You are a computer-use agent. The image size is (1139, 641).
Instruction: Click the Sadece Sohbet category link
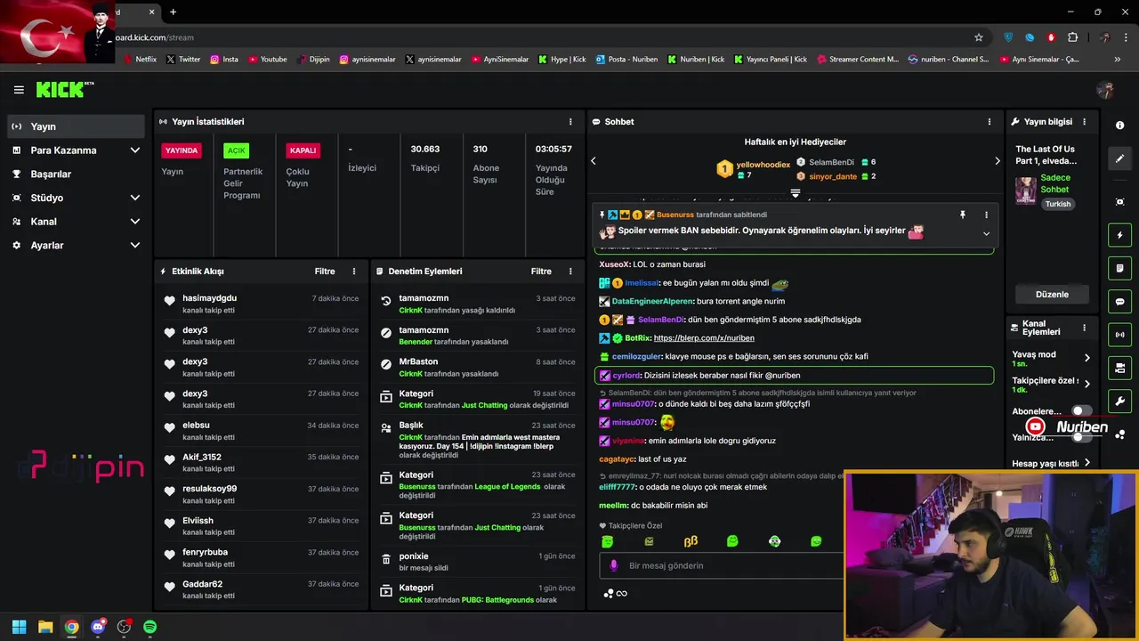click(x=1055, y=183)
